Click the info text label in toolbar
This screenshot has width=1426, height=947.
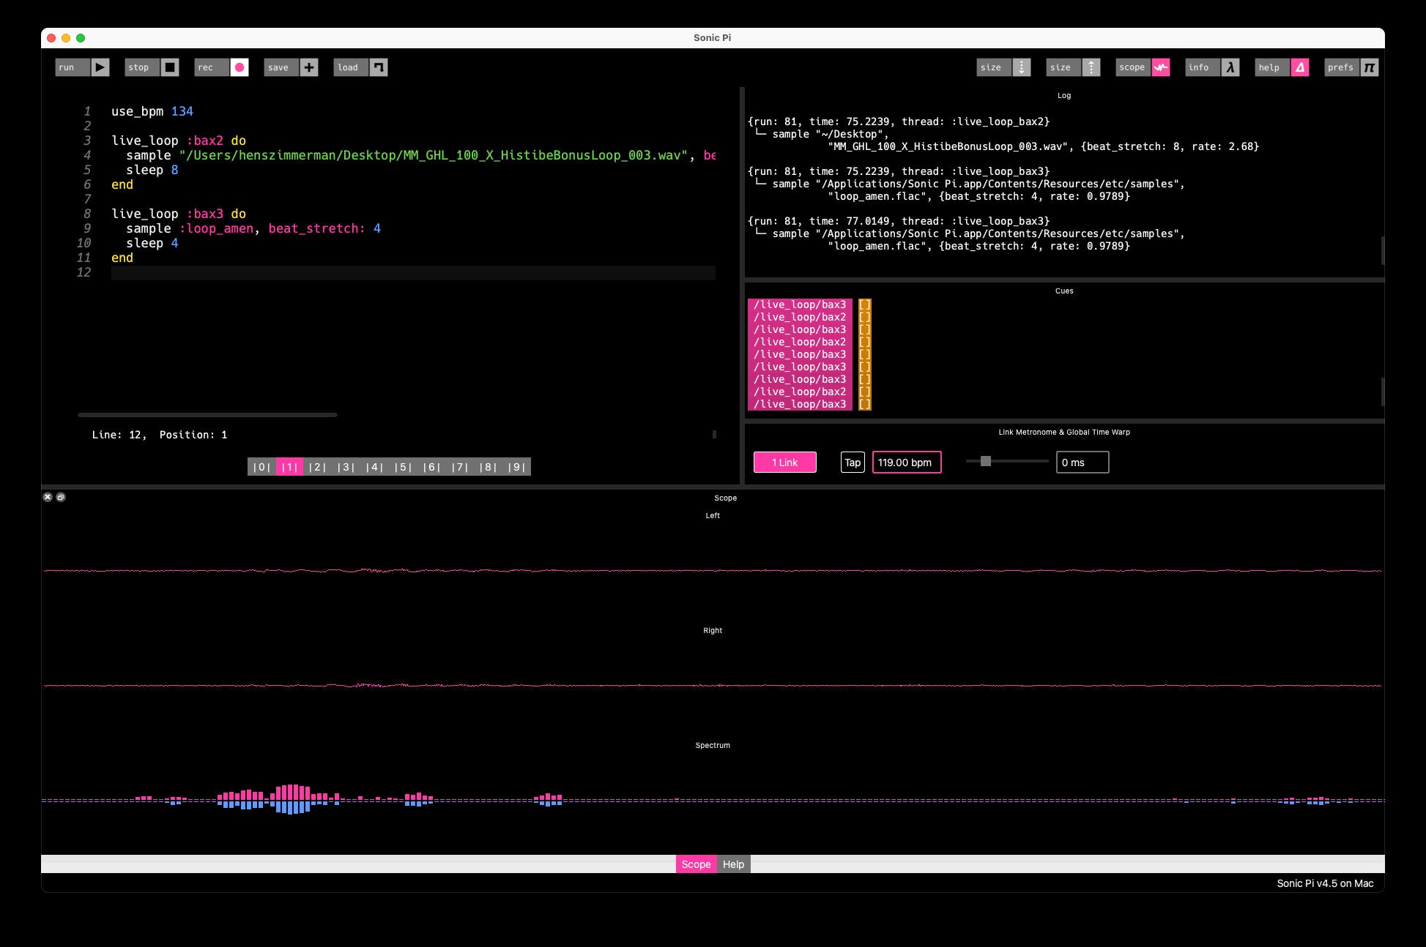pos(1203,67)
